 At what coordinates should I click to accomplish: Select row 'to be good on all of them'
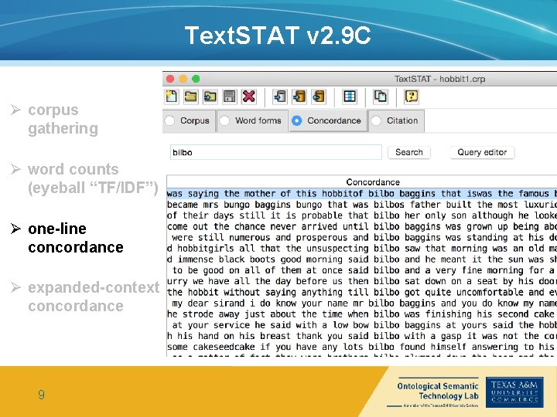coord(361,270)
